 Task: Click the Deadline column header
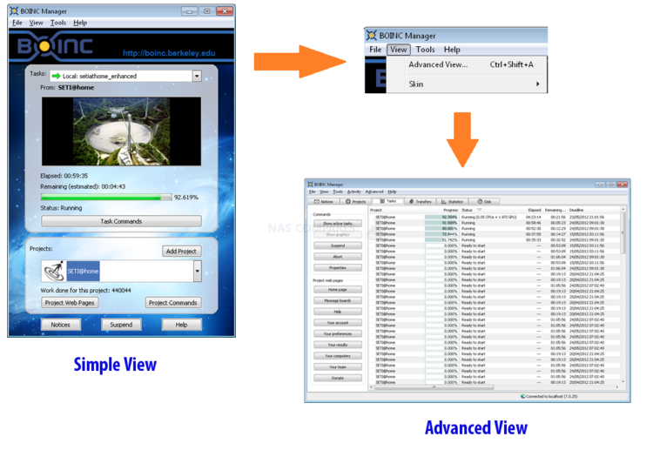(x=576, y=210)
